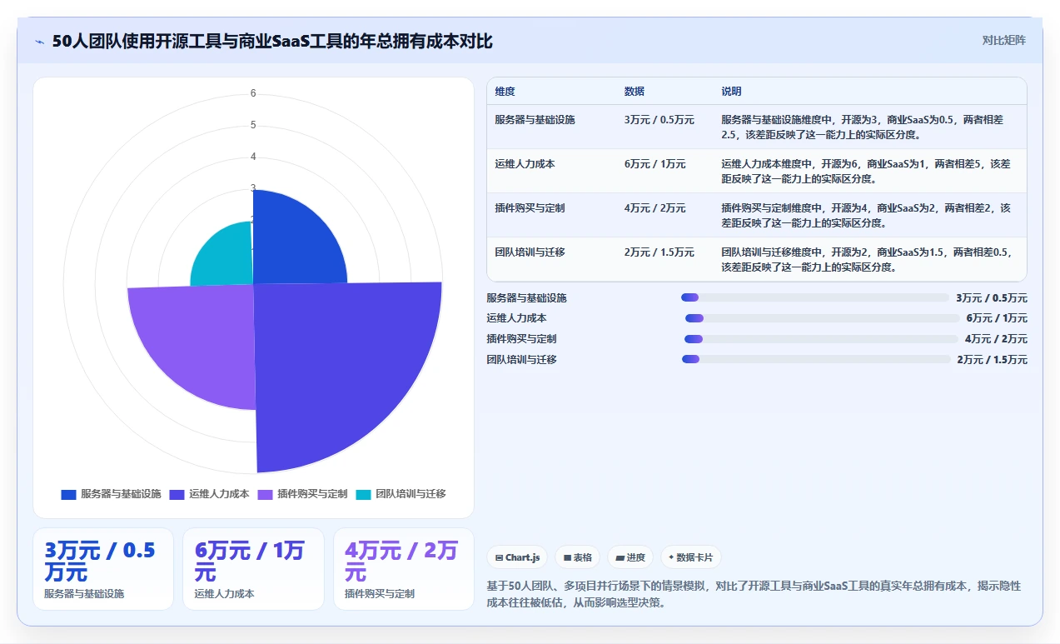Click the Chart.js tag
Screen dimensions: 1060x644
[x=517, y=557]
